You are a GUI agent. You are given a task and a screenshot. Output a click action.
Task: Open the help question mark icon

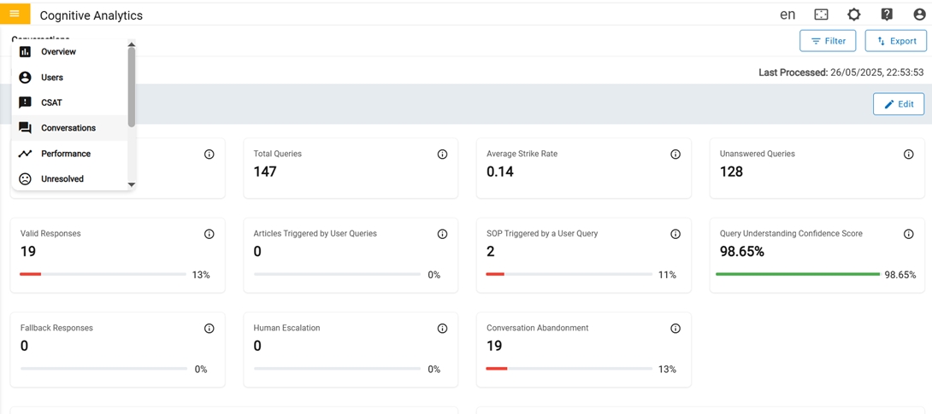pos(887,15)
